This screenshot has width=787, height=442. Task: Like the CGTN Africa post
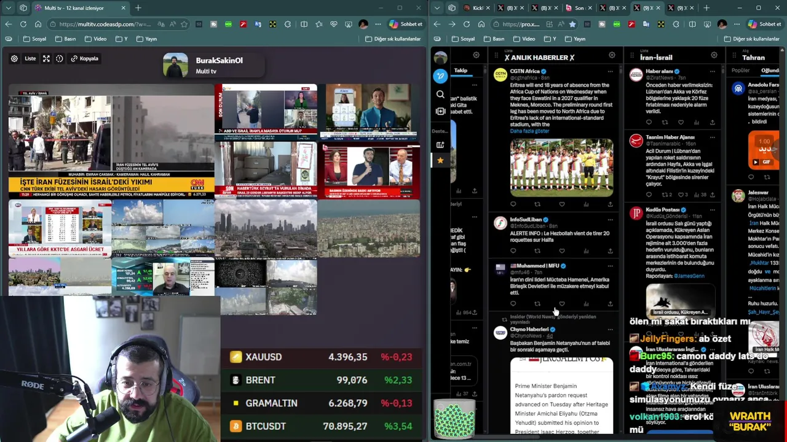tap(561, 204)
